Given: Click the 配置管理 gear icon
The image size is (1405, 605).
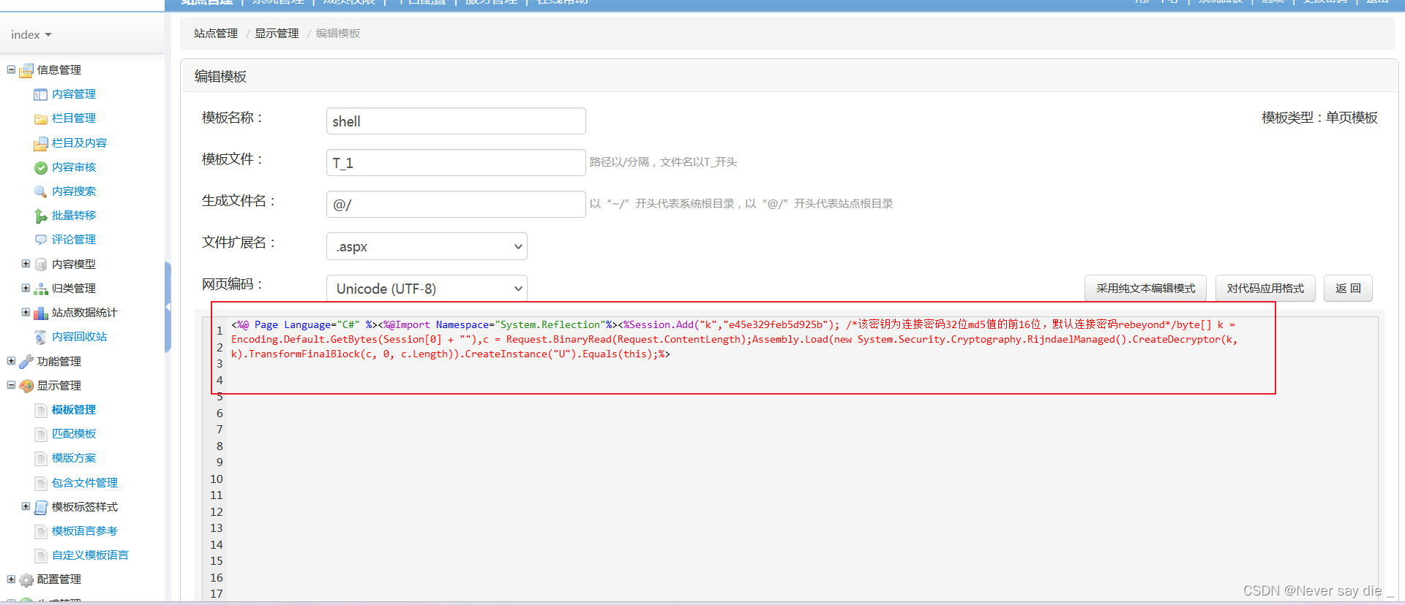Looking at the screenshot, I should [26, 579].
